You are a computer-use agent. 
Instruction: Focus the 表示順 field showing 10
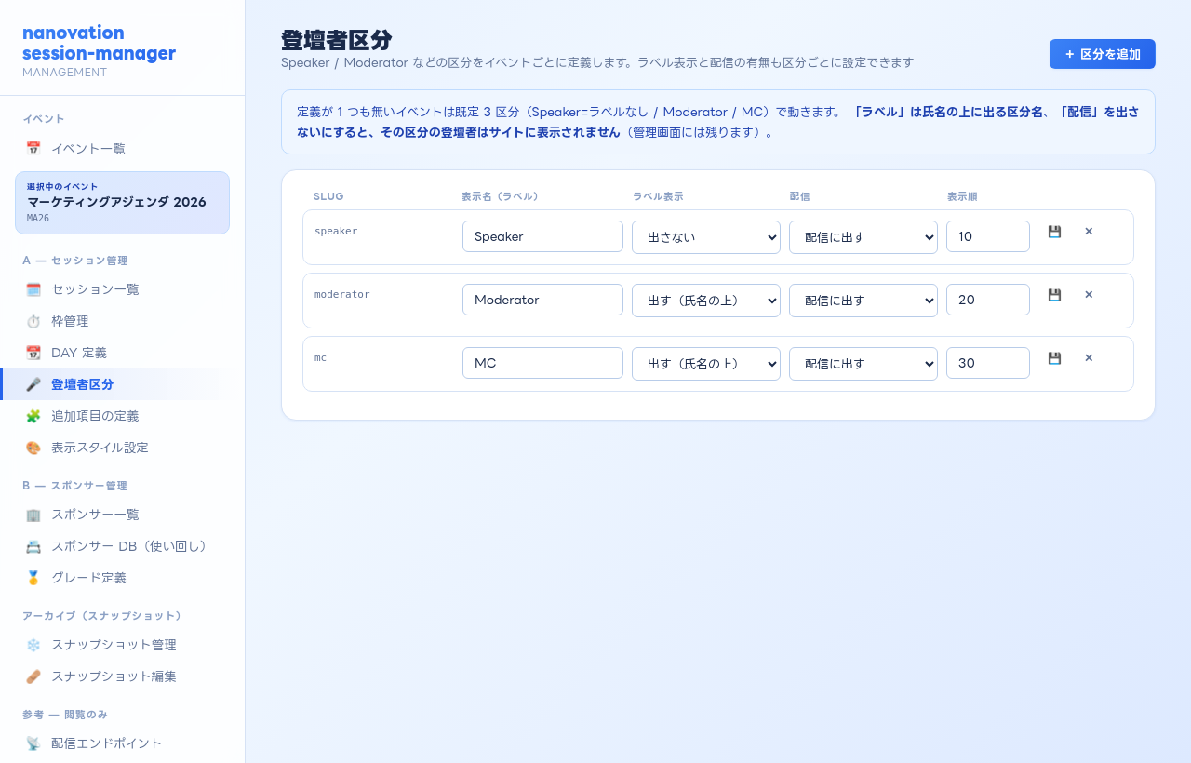pos(988,236)
